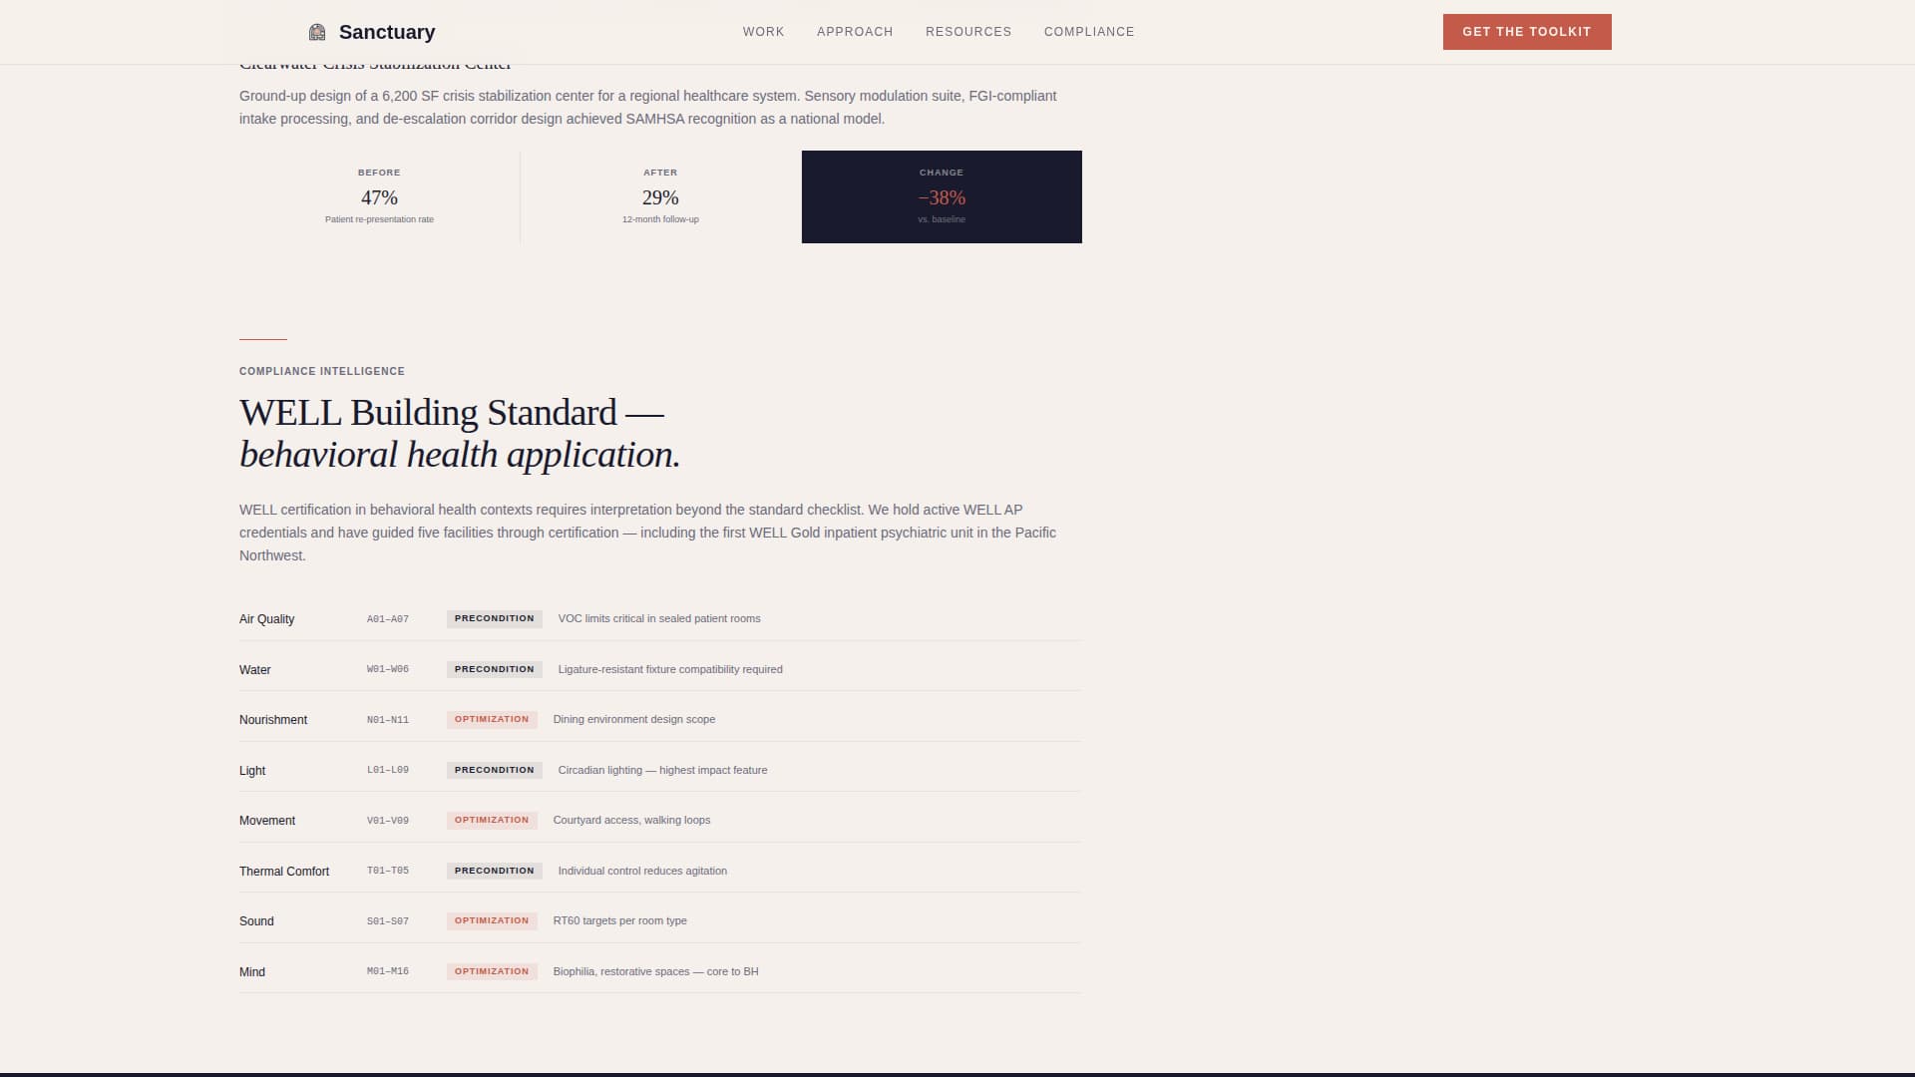
Task: Click 'Ligature-resistant fixture compatibility required'
Action: (670, 669)
